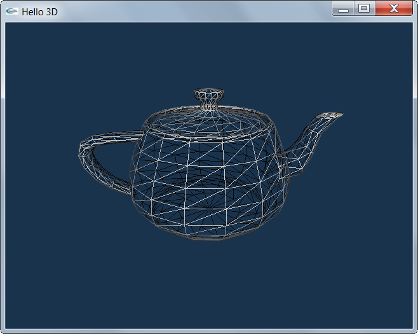Minimize the Hello 3D window
418x334 pixels.
(343, 9)
